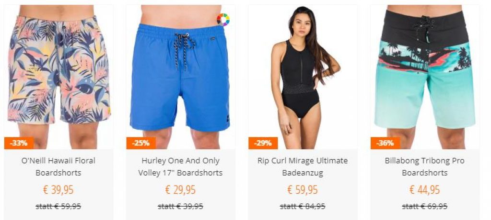
Task: Click the crossed-out statt € 84,95 price
Action: [303, 206]
